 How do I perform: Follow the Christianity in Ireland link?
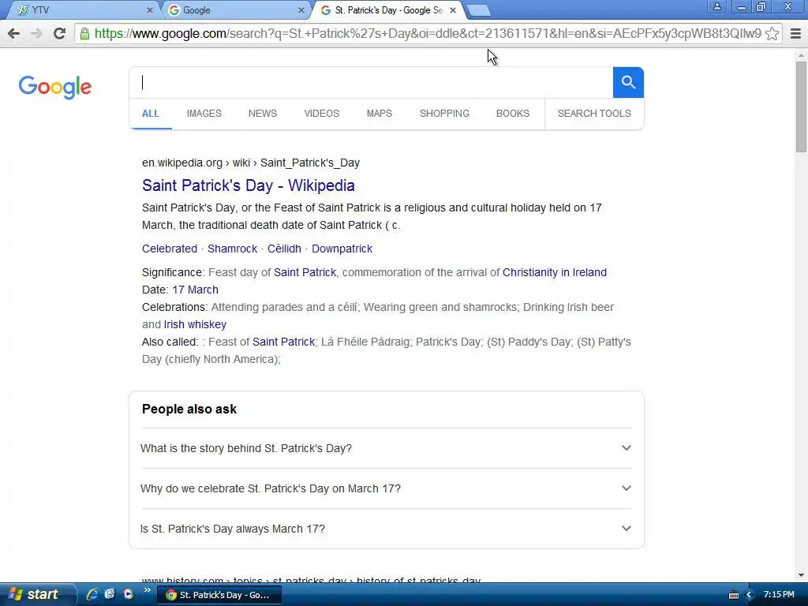coord(555,272)
